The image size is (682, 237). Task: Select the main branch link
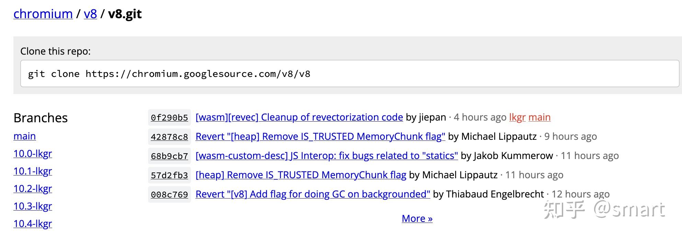(24, 136)
